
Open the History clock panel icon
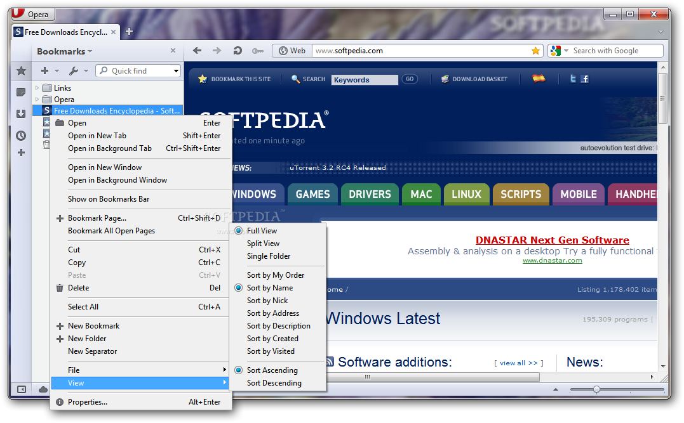tap(21, 136)
